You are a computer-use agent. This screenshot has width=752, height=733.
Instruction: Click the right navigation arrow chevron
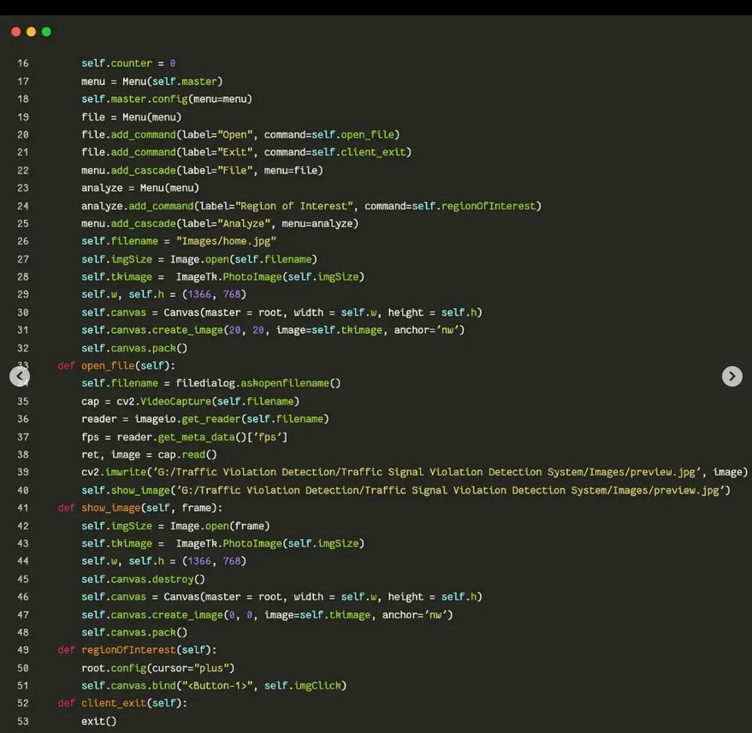click(x=732, y=376)
